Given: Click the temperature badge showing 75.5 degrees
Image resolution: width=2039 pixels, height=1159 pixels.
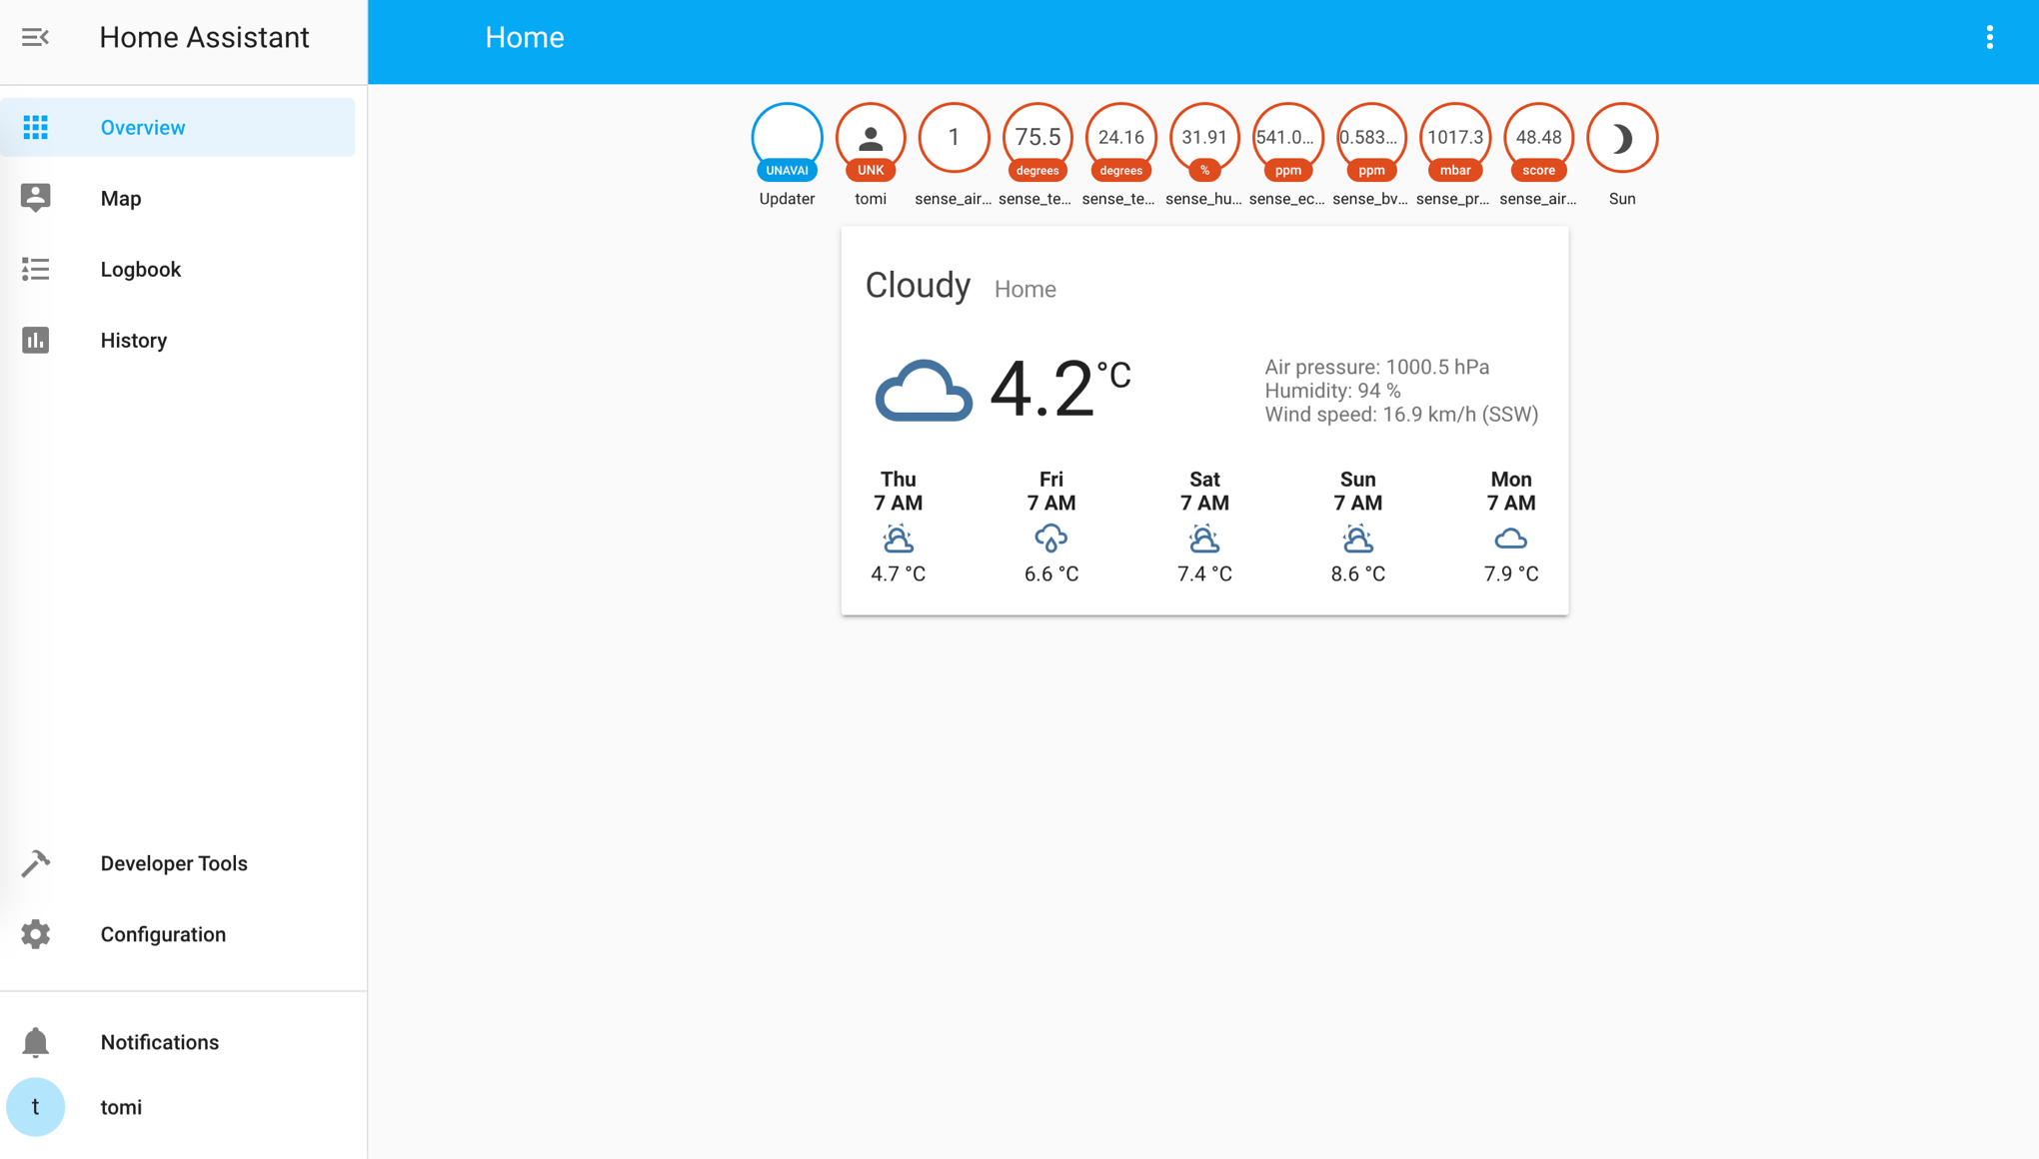Looking at the screenshot, I should [x=1036, y=138].
